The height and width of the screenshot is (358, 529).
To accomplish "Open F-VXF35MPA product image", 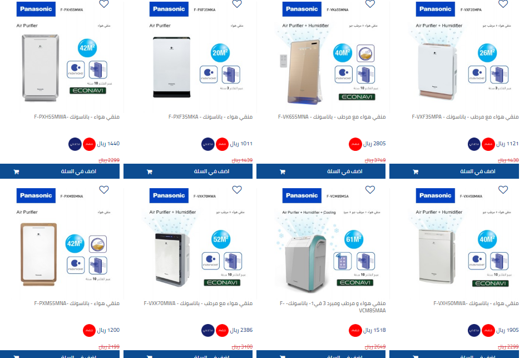I will coord(463,56).
